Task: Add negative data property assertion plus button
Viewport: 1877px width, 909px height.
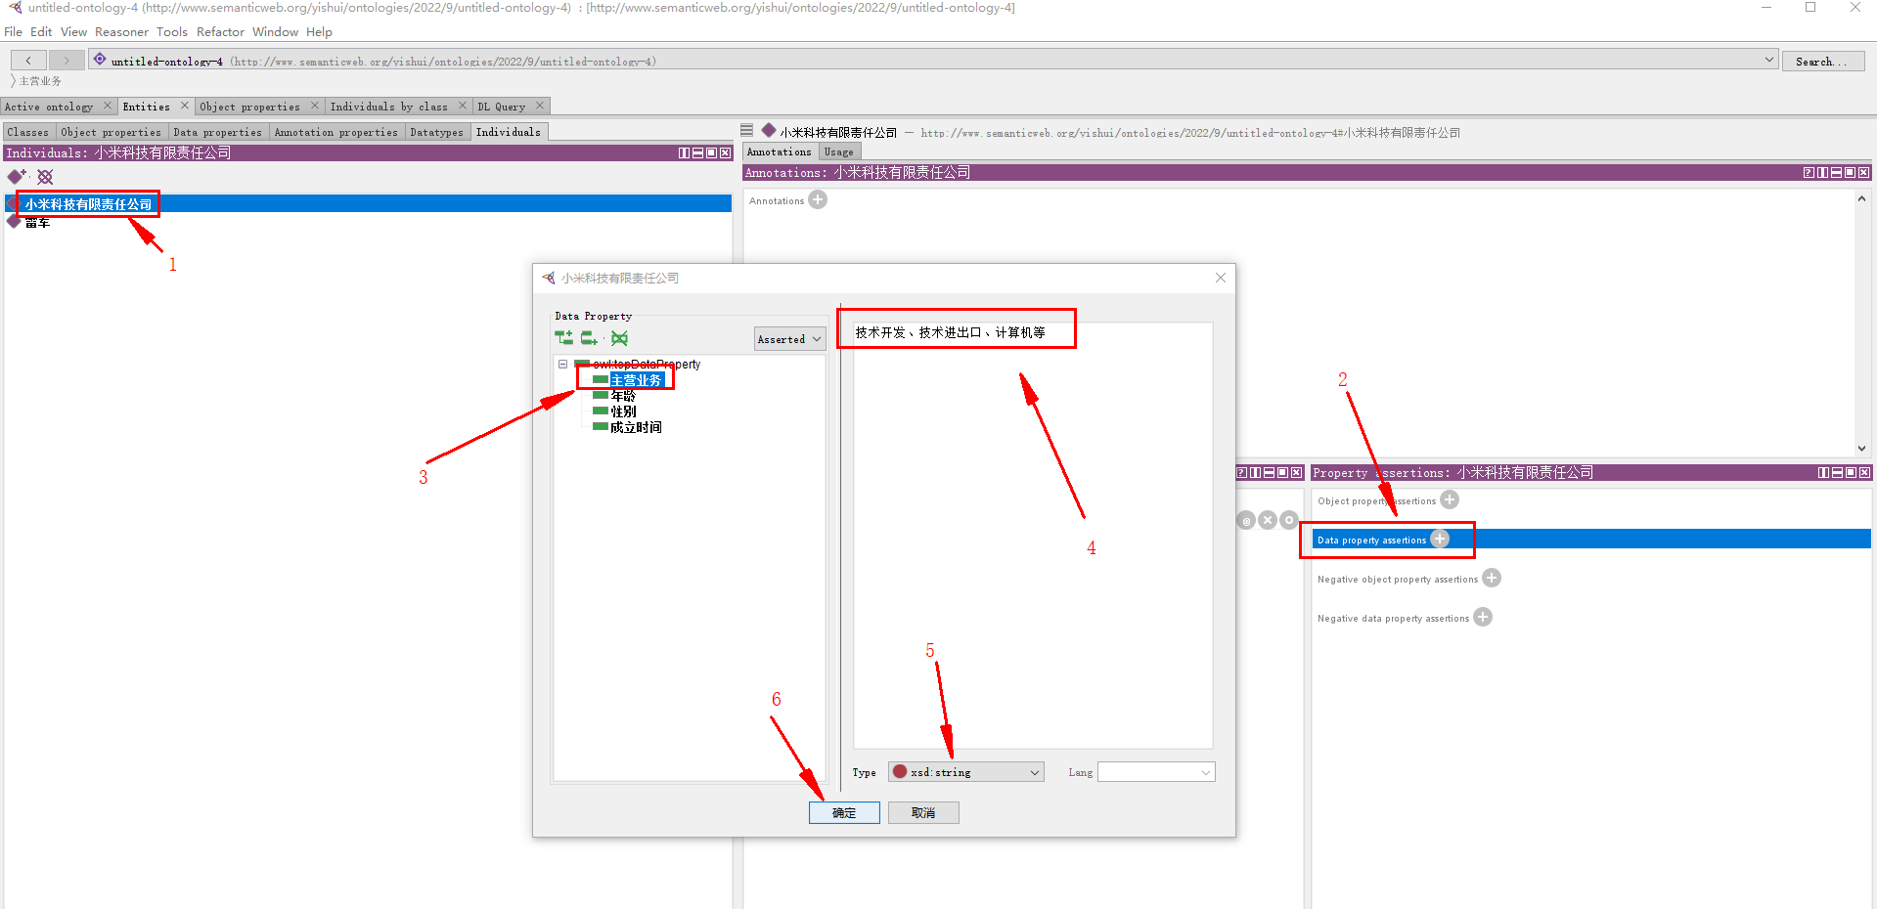Action: [x=1483, y=617]
